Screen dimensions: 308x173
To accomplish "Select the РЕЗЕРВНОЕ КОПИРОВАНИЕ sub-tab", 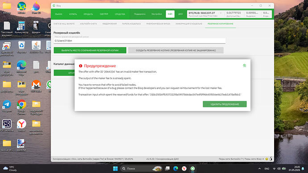I will point(221,24).
